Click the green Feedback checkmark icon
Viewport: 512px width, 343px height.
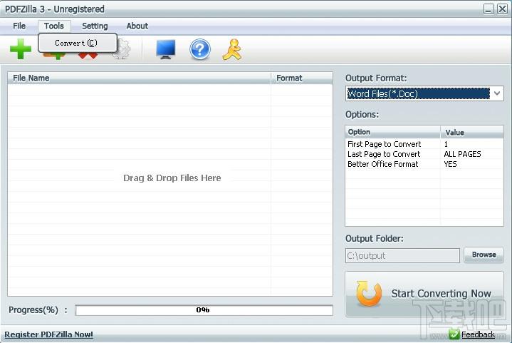coord(454,334)
